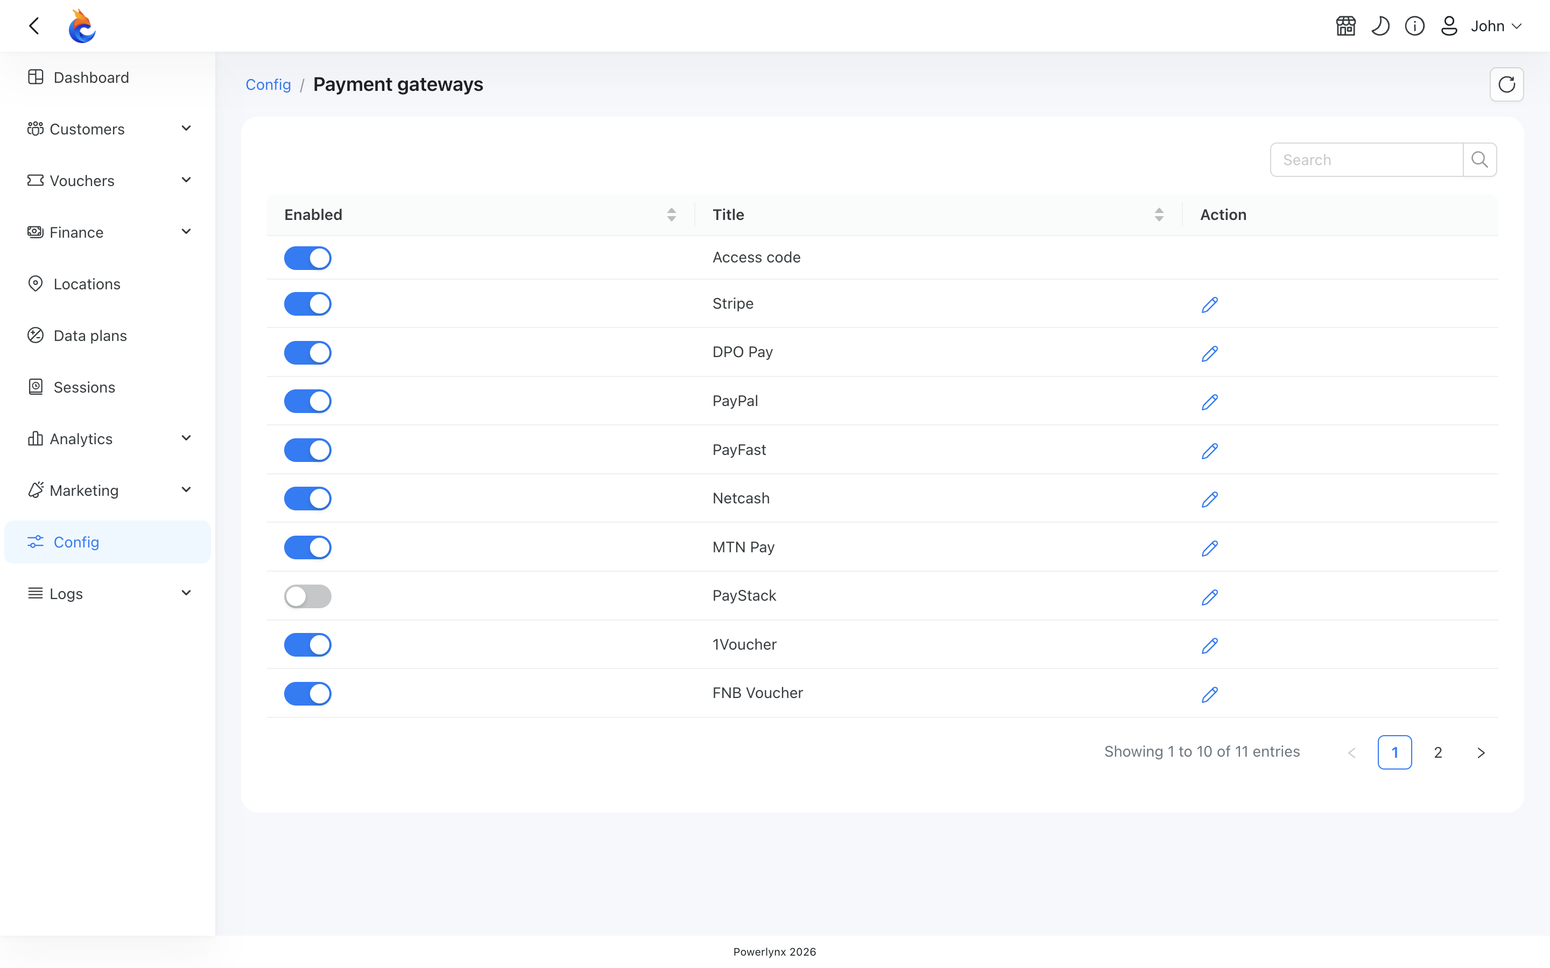Expand the Customers sidebar menu
This screenshot has width=1550, height=968.
[108, 129]
